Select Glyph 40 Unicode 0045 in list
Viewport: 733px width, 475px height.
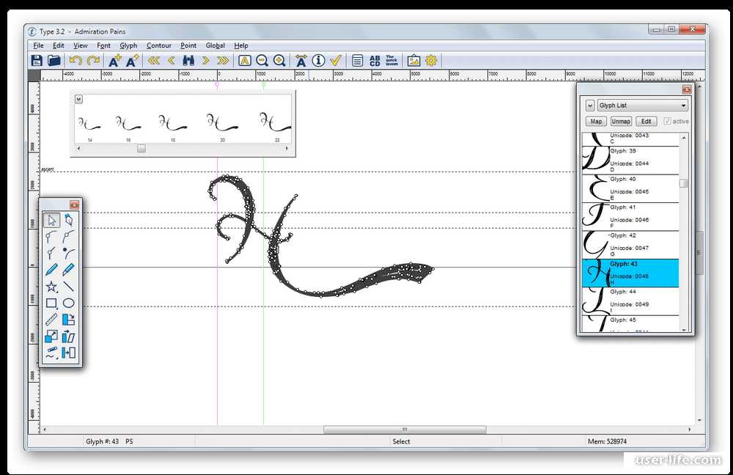pyautogui.click(x=630, y=188)
